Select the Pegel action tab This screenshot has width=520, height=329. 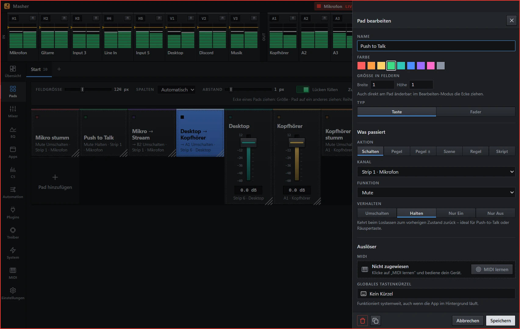tap(396, 151)
